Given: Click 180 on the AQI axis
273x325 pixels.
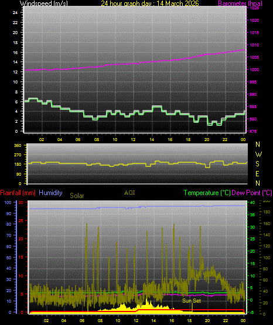Looking at the screenshot, I should 267,212.
